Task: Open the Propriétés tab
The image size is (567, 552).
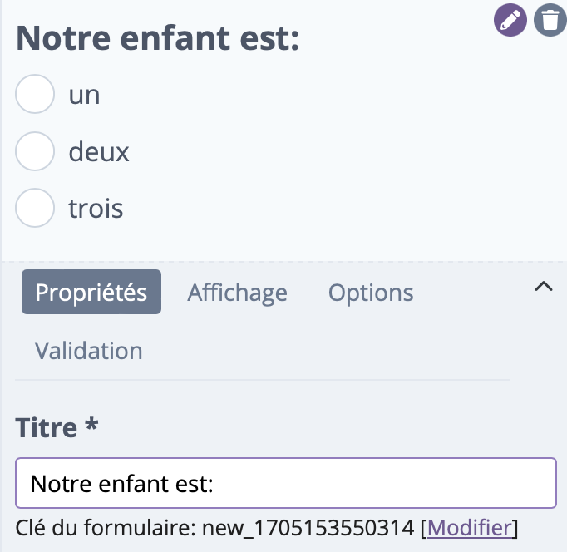Action: pyautogui.click(x=91, y=292)
